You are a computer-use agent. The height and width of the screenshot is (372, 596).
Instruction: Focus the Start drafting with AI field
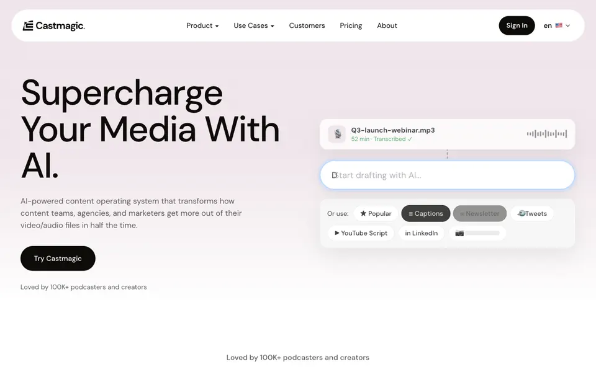[x=447, y=175]
